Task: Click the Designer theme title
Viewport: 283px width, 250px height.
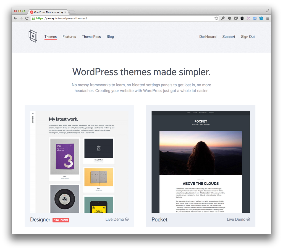Action: (x=40, y=220)
